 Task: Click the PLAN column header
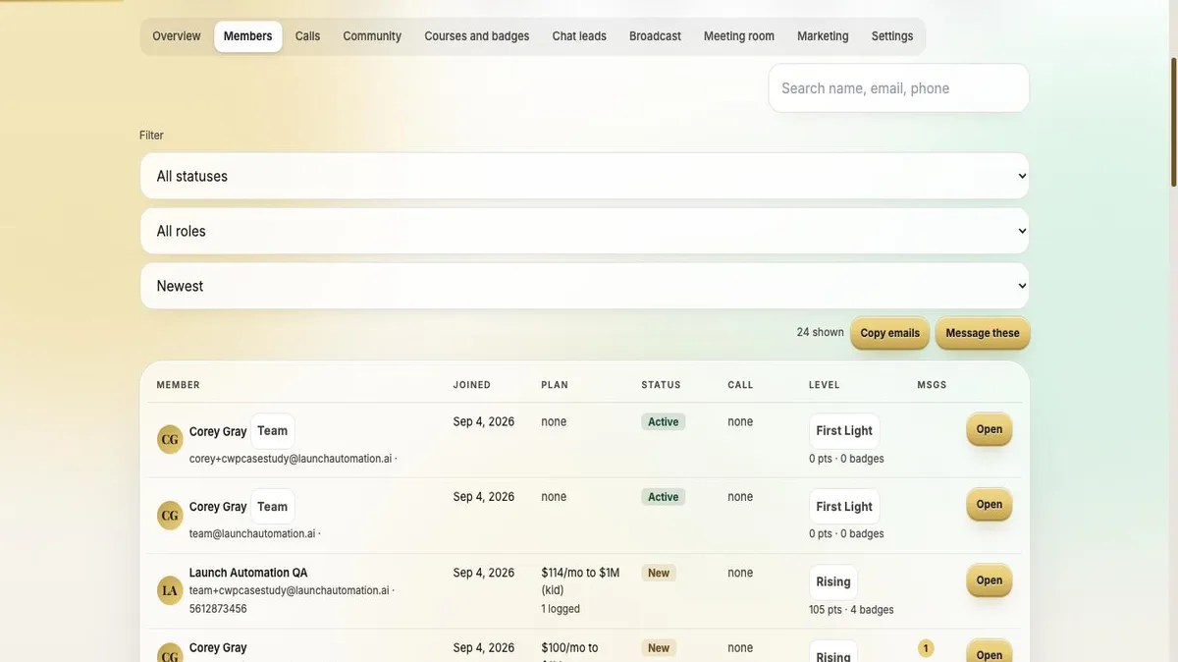555,385
